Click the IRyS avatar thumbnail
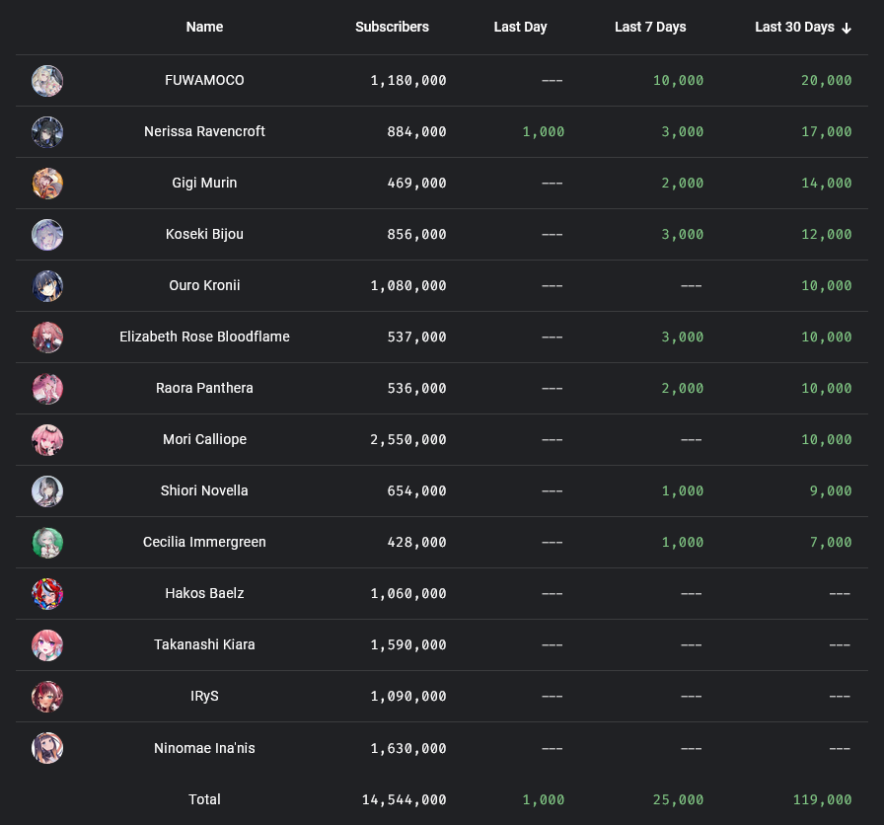This screenshot has width=884, height=825. point(47,697)
